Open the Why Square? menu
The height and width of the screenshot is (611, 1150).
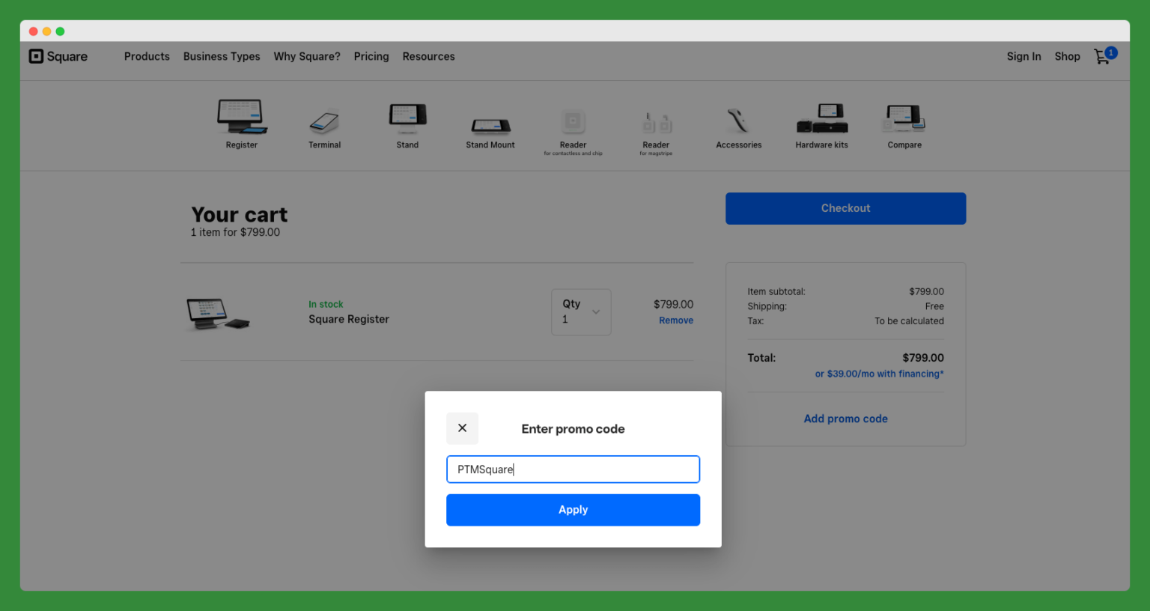pos(307,56)
